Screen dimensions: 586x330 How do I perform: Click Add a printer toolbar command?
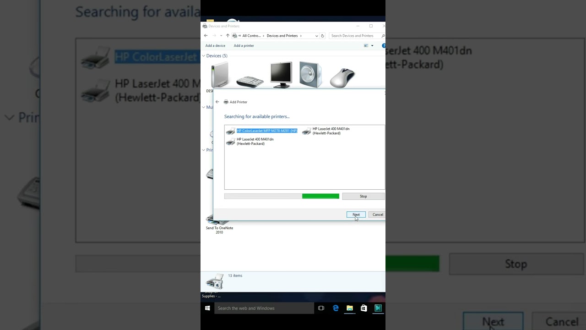point(244,46)
